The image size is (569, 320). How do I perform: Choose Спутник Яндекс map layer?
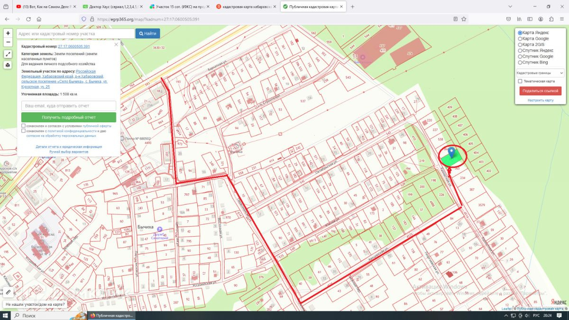point(520,50)
